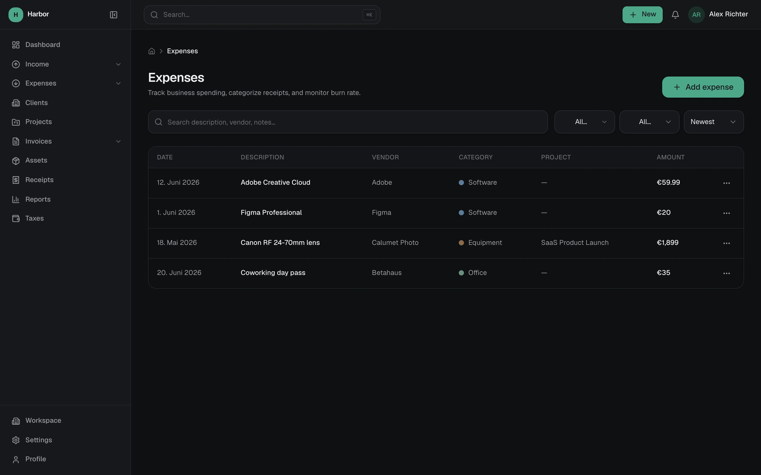The height and width of the screenshot is (475, 761).
Task: Click Canon RF 24-70mm lens description
Action: coord(280,243)
